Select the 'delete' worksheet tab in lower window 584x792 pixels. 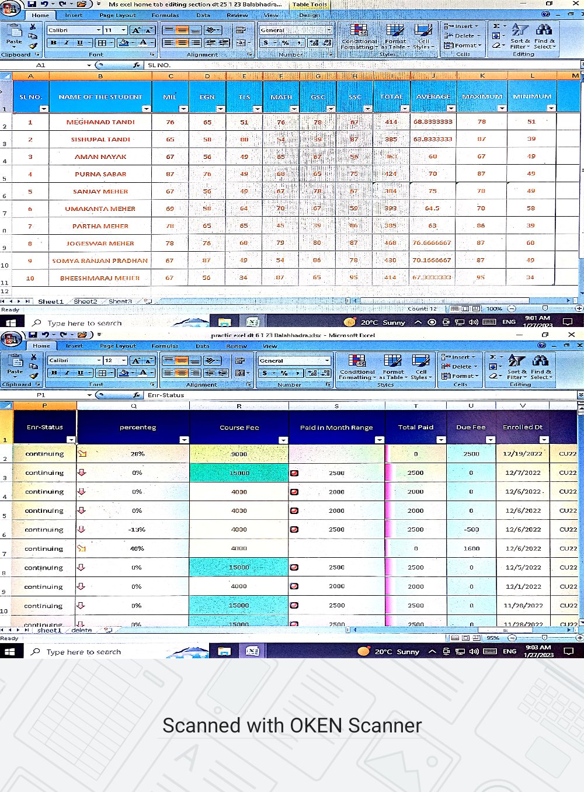tap(82, 630)
